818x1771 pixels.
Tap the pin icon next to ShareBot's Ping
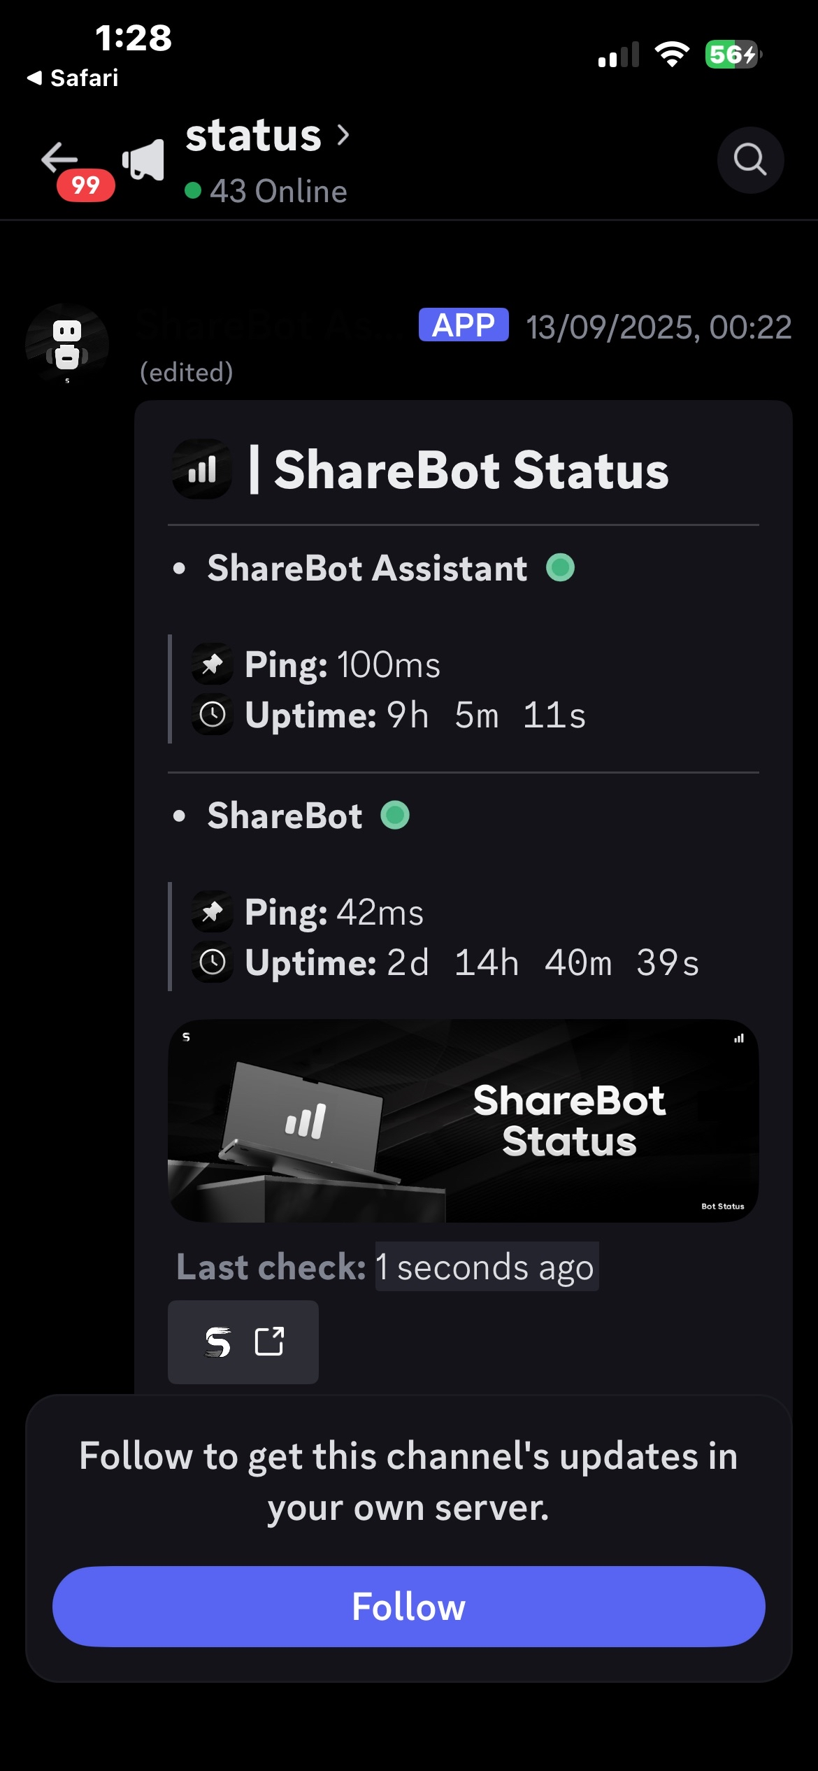213,911
